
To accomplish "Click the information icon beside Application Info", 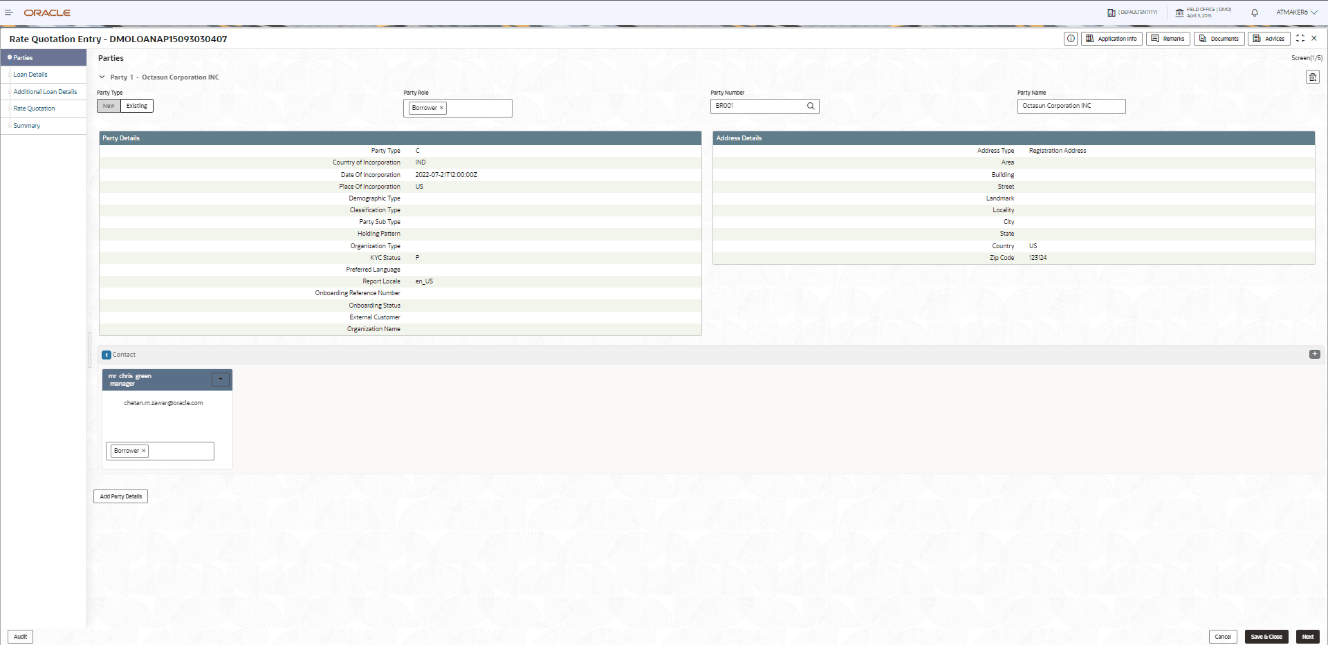I will click(1071, 39).
